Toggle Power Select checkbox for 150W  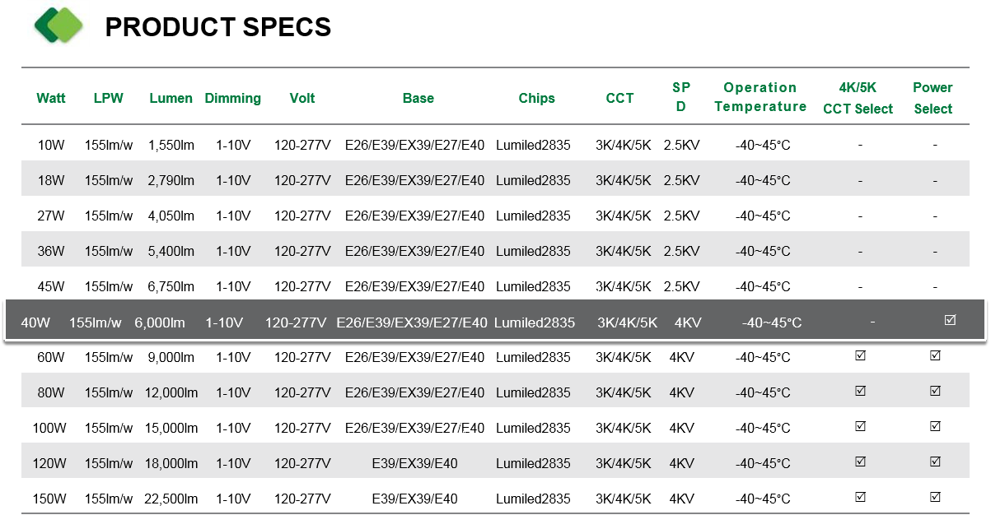pos(935,498)
